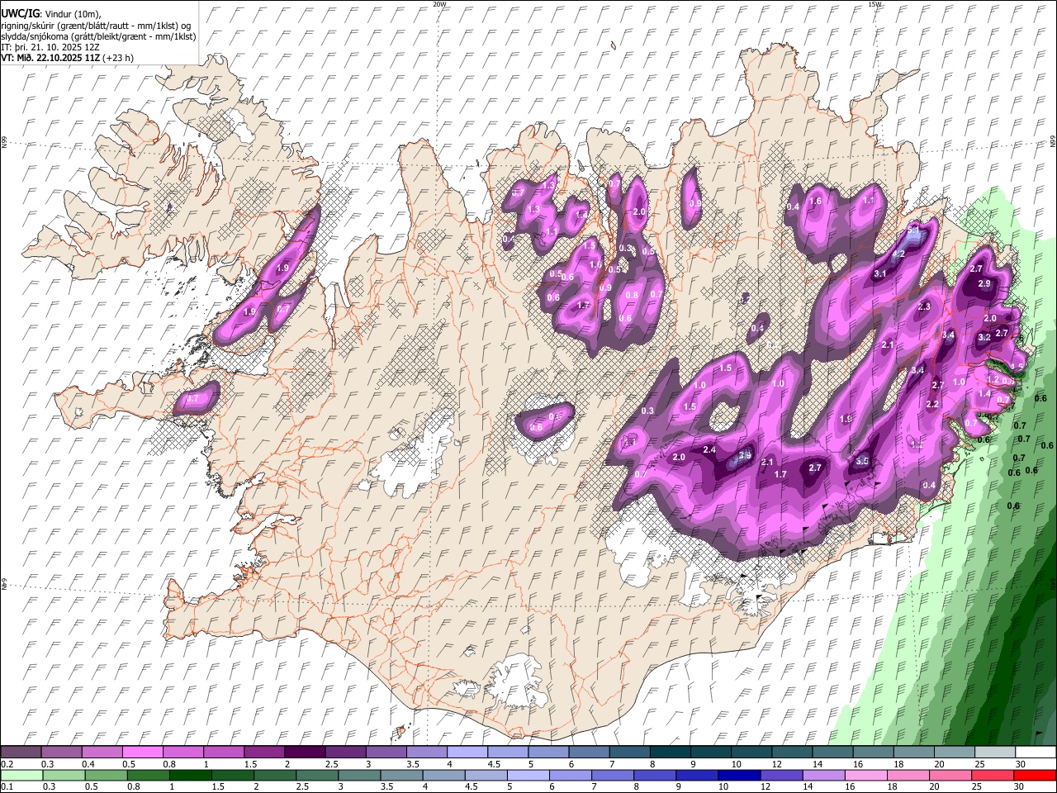Image resolution: width=1057 pixels, height=793 pixels.
Task: Click the 'IT: þri. 21. 10. 2025 12Z' line
Action: tap(51, 47)
